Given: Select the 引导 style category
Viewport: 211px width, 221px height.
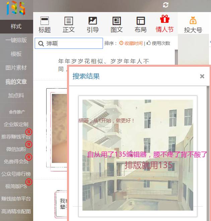Looking at the screenshot, I should point(93,25).
